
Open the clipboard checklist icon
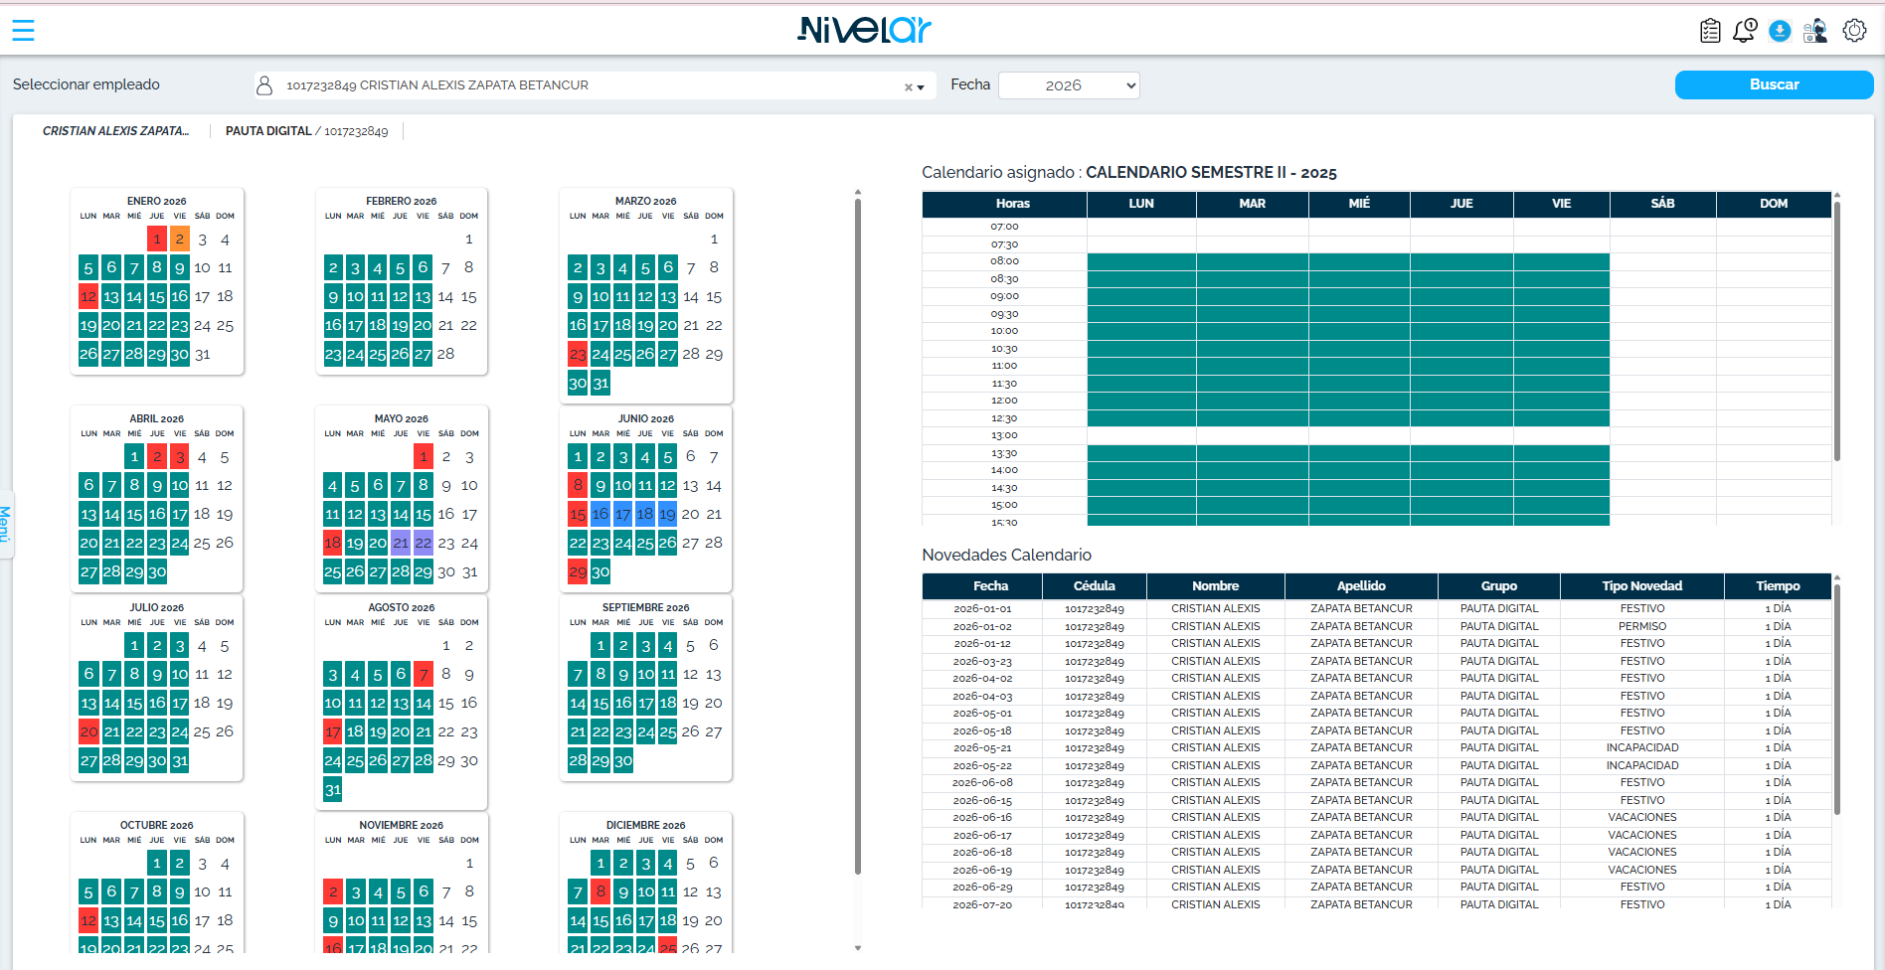(x=1710, y=31)
